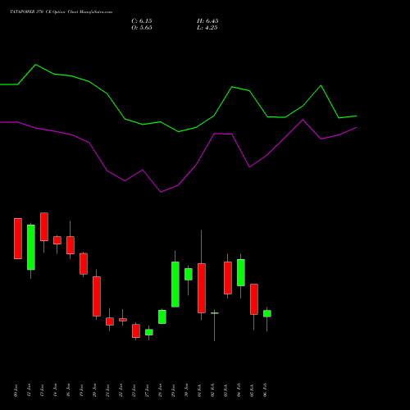Select the long red candlestick above 20 Jan
The width and height of the screenshot is (410, 410).
pos(97,297)
